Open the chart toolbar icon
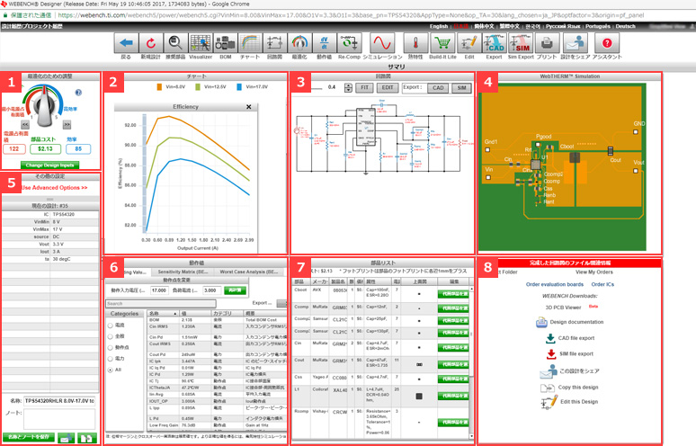 click(250, 43)
